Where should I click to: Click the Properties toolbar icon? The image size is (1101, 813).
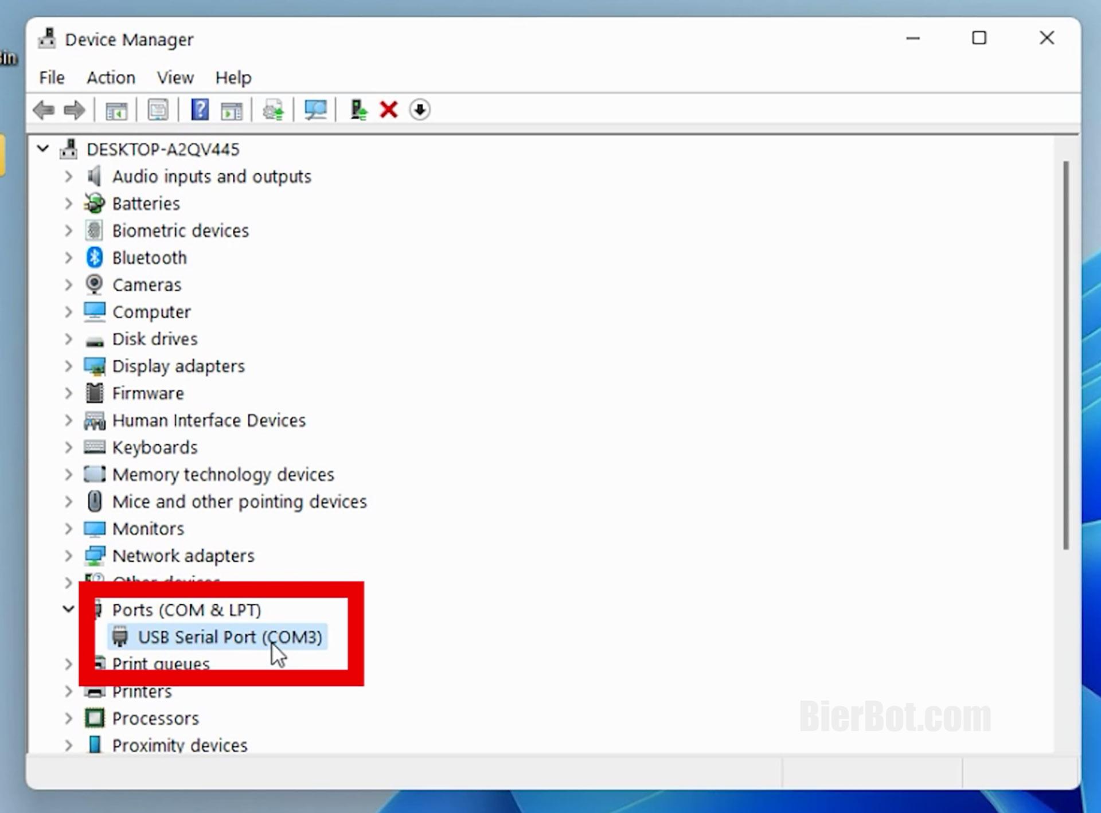point(158,110)
